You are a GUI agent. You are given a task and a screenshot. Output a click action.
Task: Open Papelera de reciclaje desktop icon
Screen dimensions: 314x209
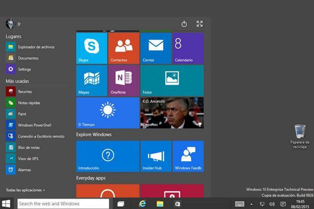pyautogui.click(x=300, y=136)
